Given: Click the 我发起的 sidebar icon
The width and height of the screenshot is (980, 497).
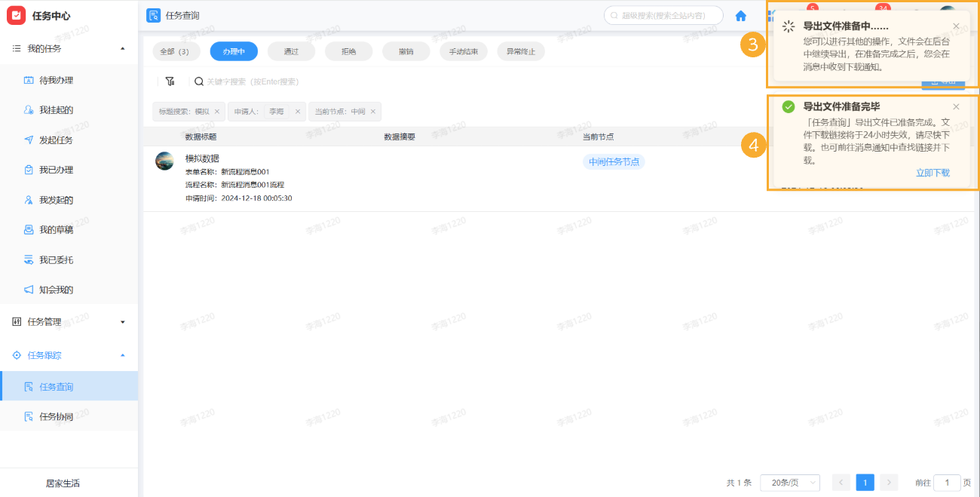Looking at the screenshot, I should pos(28,200).
